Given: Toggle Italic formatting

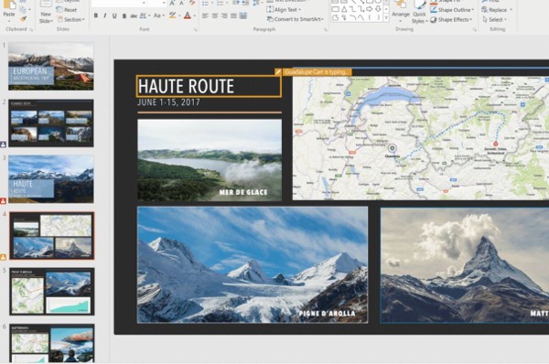Looking at the screenshot, I should (x=105, y=16).
